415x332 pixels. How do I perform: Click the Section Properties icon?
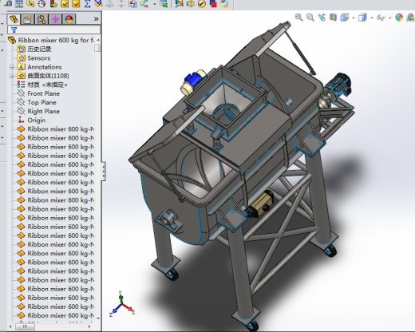(30, 3)
